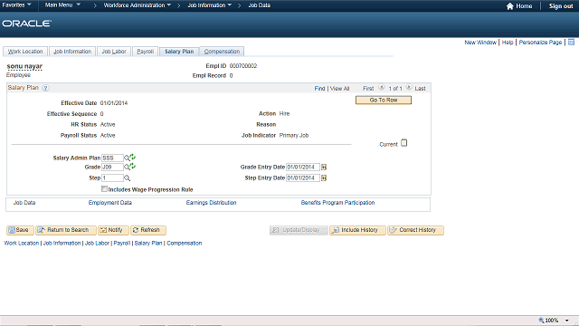Click the Find link in Salary Plan header
The width and height of the screenshot is (579, 326).
click(319, 89)
